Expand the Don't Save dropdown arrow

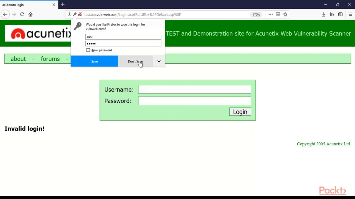click(x=159, y=61)
